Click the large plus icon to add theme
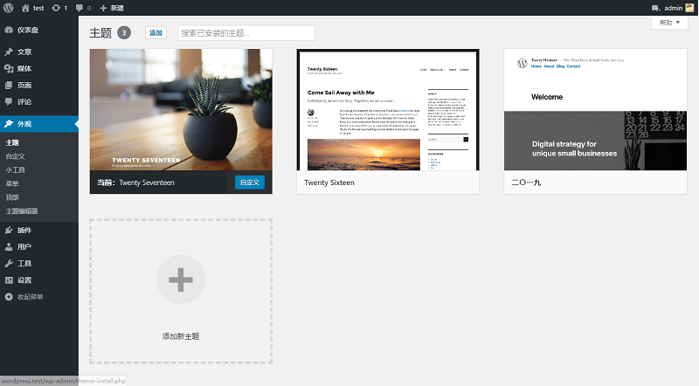This screenshot has height=386, width=699. point(181,279)
